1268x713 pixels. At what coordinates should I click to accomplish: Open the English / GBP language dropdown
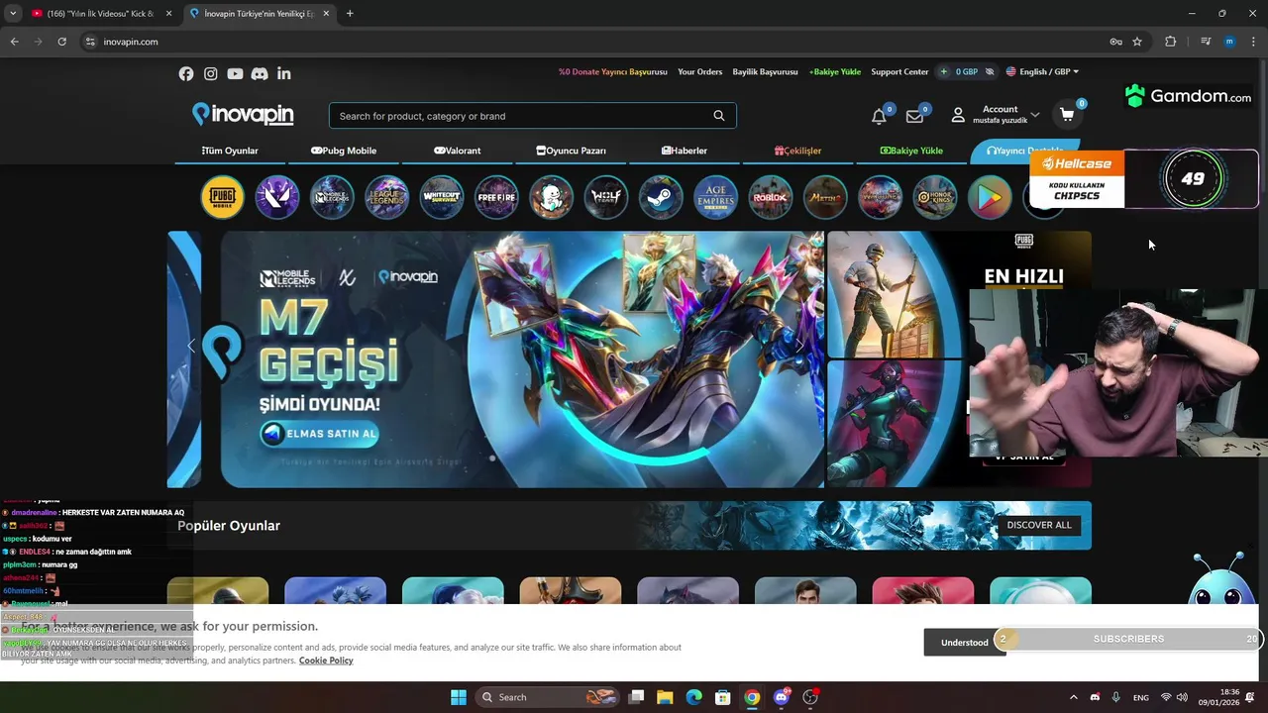point(1042,71)
